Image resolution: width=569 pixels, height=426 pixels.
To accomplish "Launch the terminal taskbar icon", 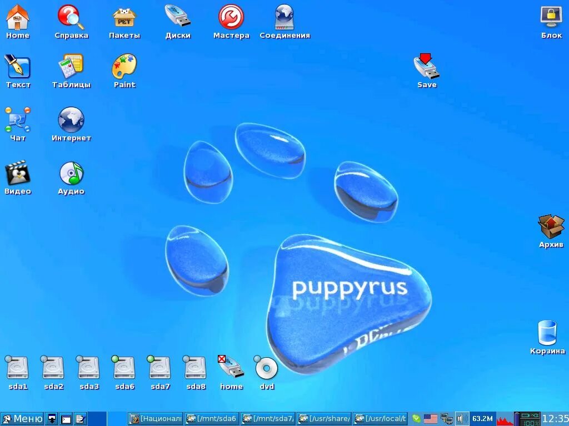I will 66,419.
